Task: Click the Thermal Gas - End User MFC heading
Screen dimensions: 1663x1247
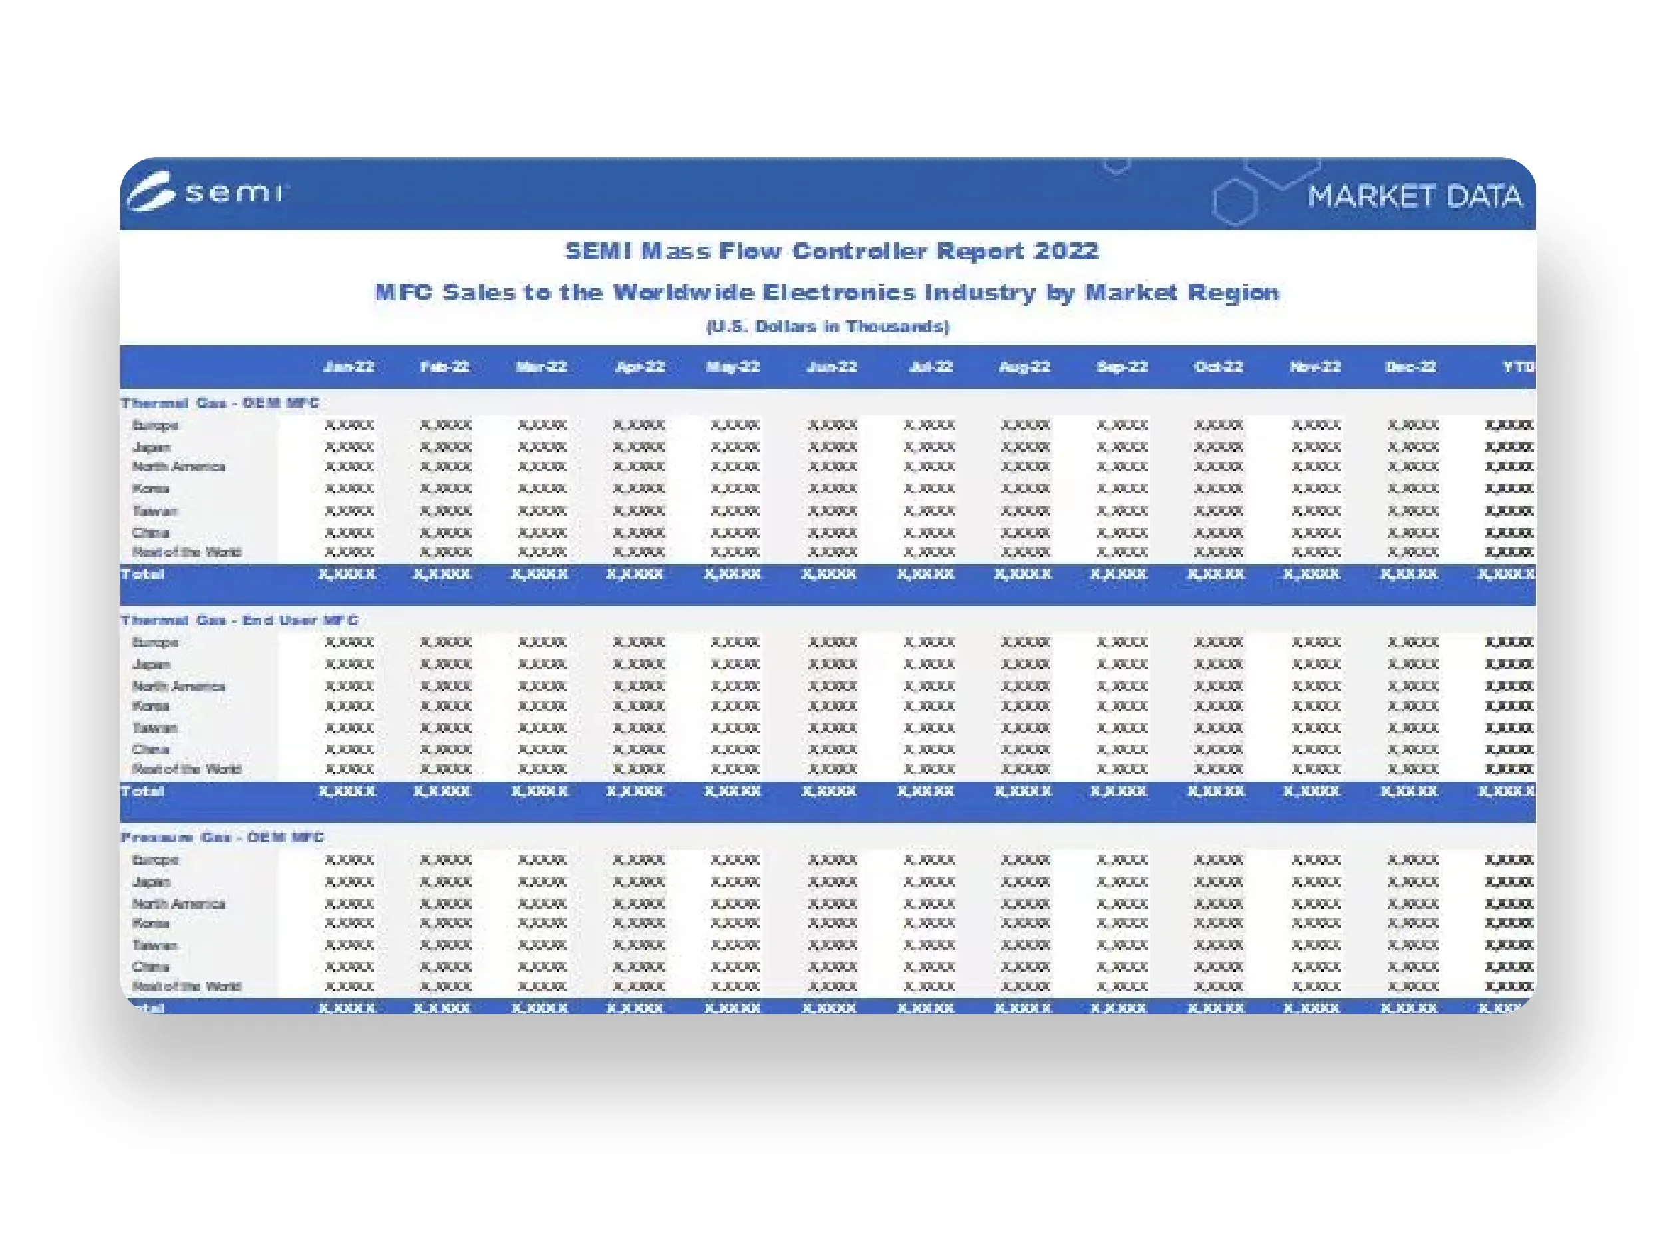Action: point(240,620)
